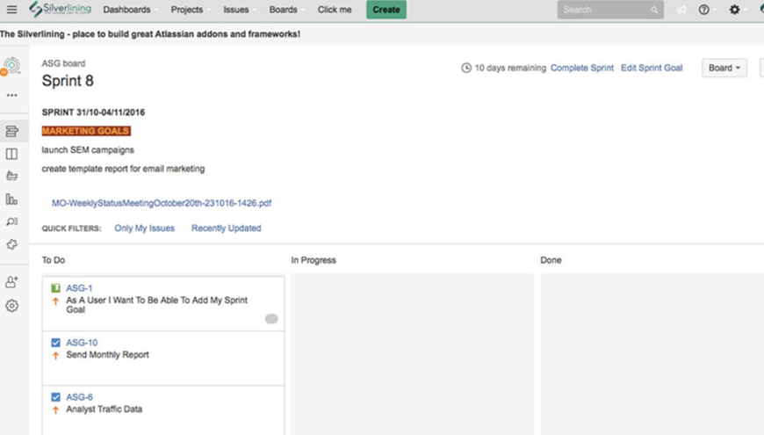This screenshot has height=435, width=764.
Task: Open the Issues search sidebar icon
Action: [x=11, y=221]
